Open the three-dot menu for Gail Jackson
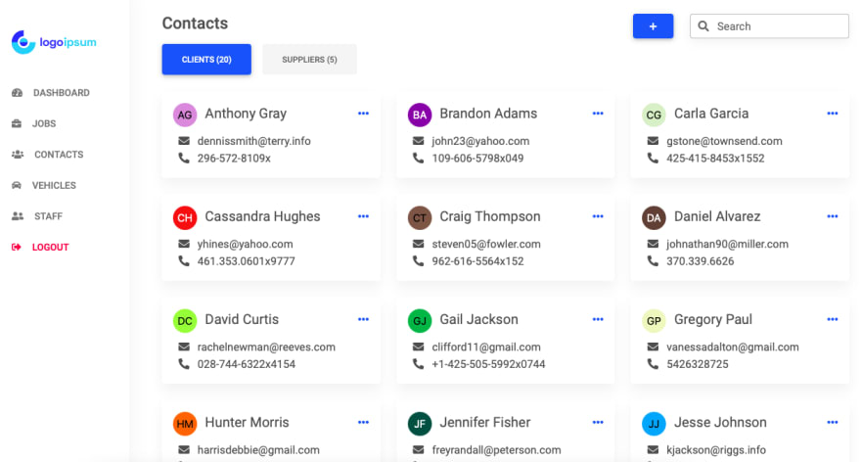 click(x=598, y=319)
